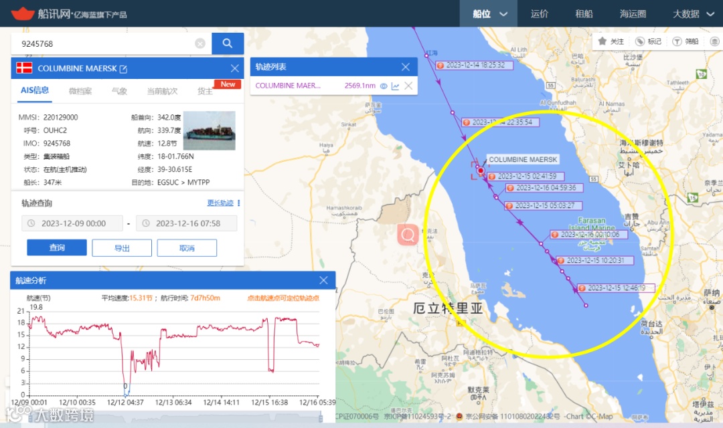Click the average speed value 15.31节
The width and height of the screenshot is (723, 428).
[141, 298]
